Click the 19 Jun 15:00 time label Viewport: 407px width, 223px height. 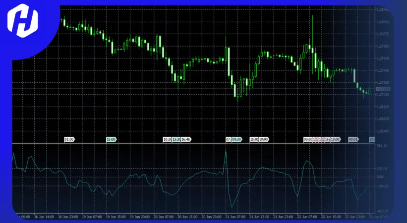tap(116, 217)
